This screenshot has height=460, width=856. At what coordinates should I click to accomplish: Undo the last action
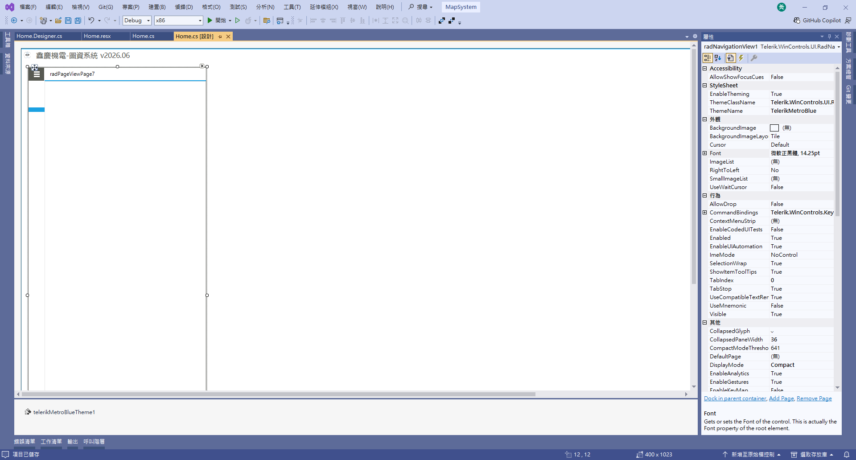pos(91,21)
